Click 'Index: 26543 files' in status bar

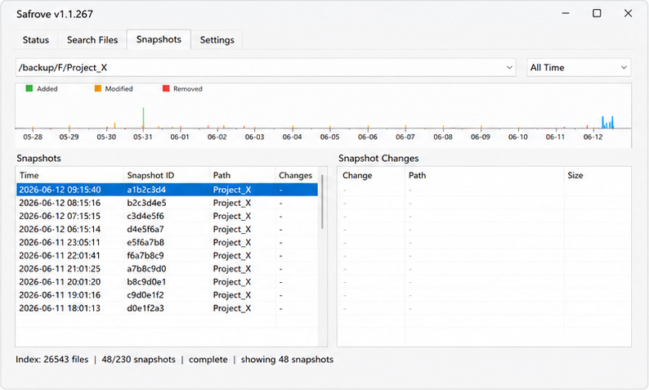52,360
